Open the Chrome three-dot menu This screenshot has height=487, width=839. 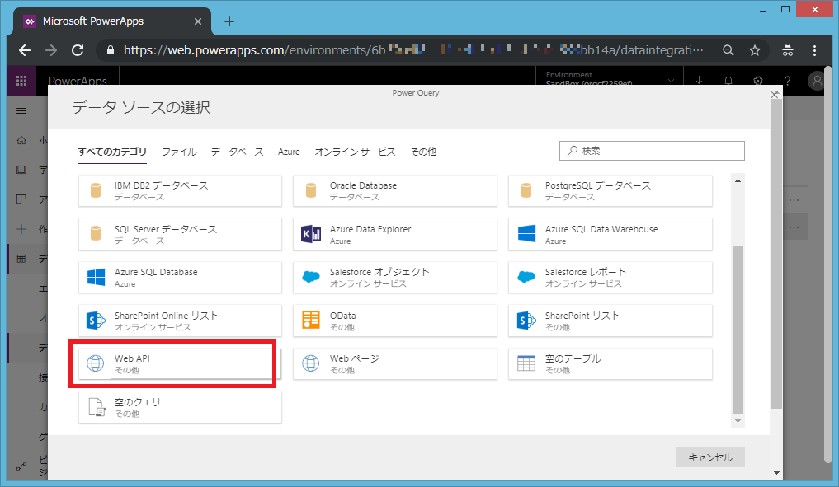tap(814, 50)
